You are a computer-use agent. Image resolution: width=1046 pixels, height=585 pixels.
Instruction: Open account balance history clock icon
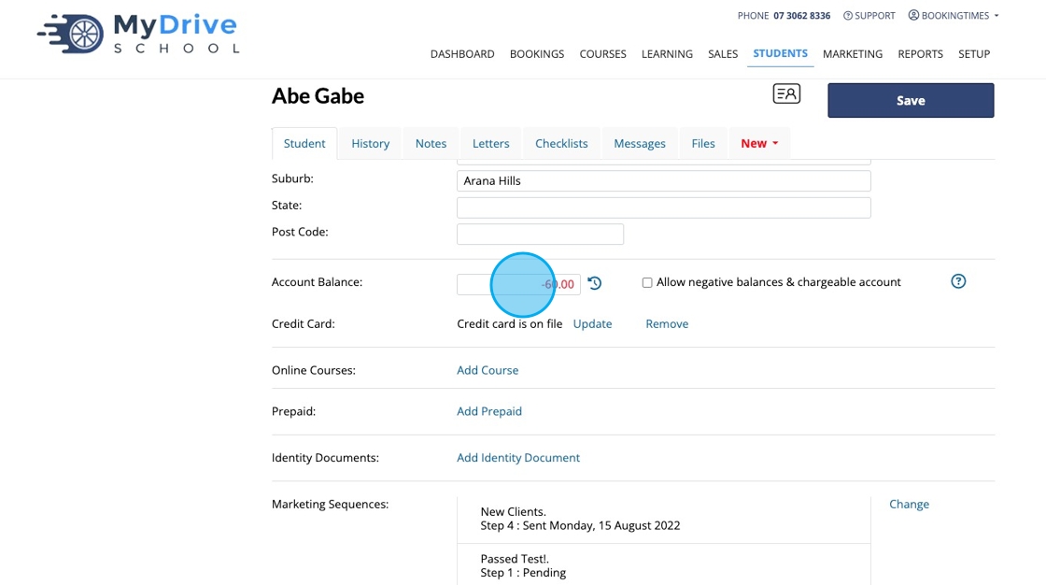coord(595,283)
